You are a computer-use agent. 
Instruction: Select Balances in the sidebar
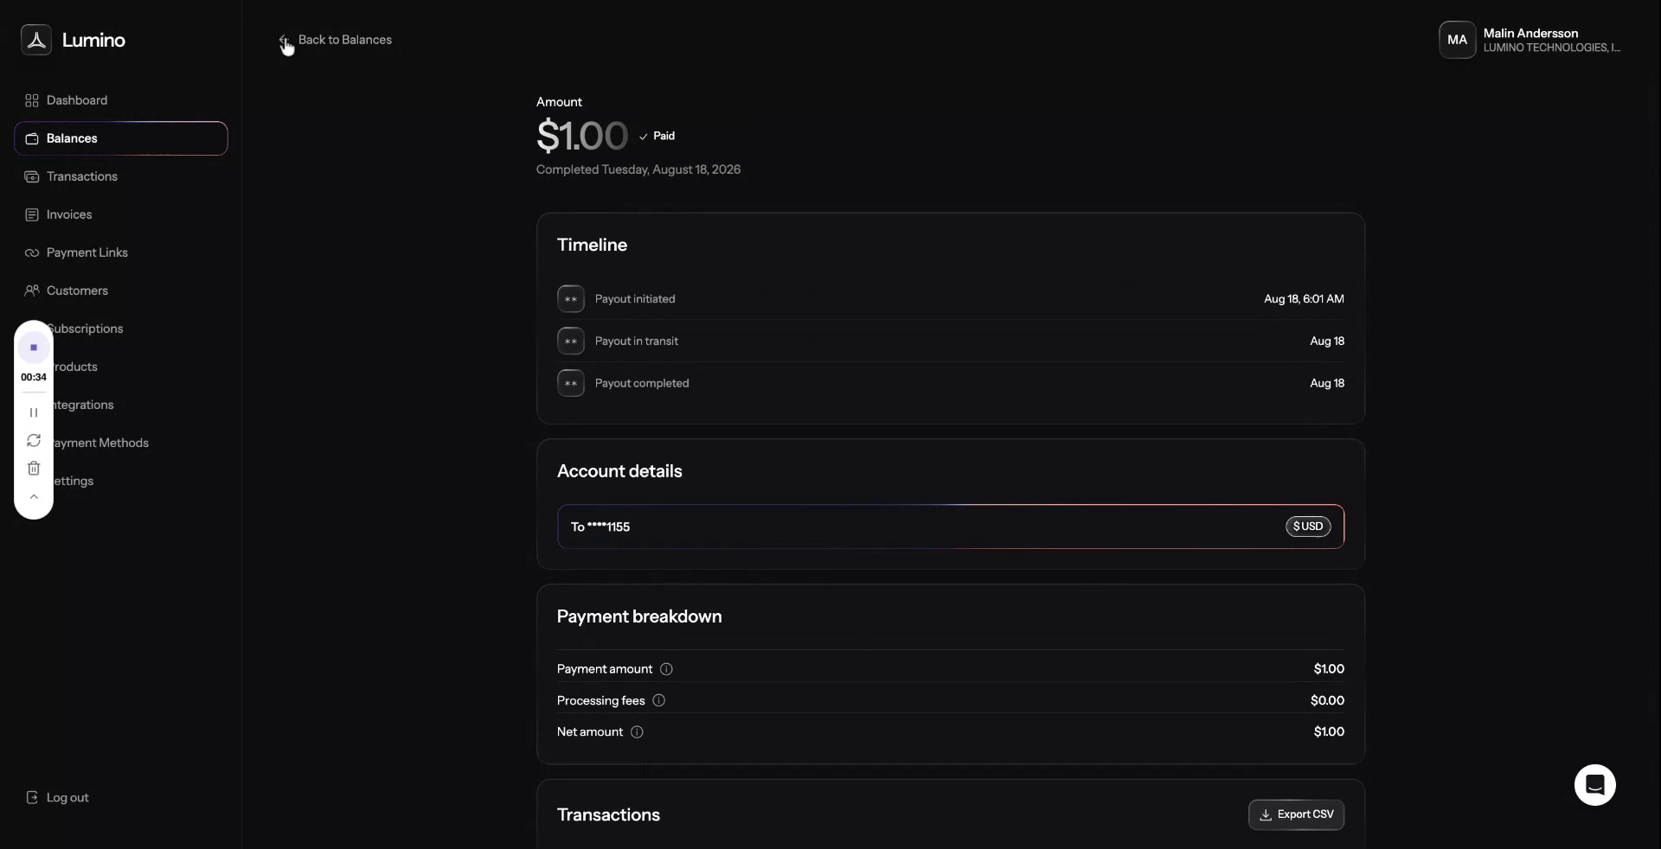tap(121, 138)
